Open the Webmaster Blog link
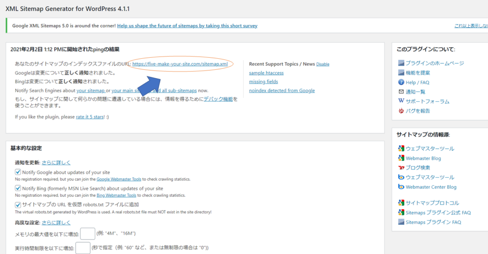 coord(423,158)
